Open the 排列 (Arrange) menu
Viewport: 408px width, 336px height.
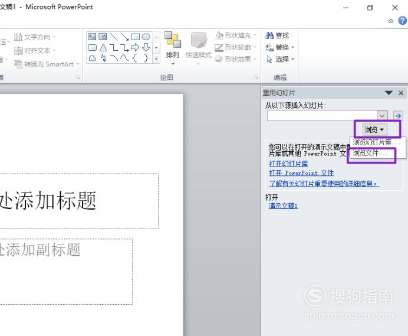coord(173,48)
